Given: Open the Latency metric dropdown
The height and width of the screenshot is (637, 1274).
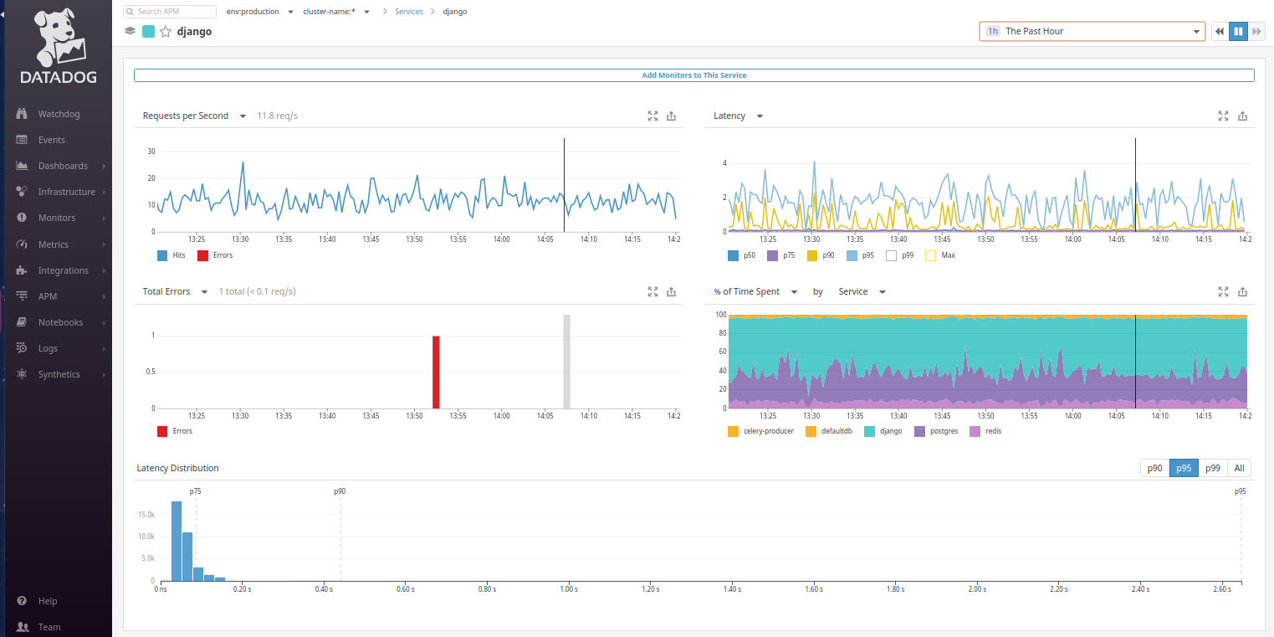Looking at the screenshot, I should click(x=738, y=116).
